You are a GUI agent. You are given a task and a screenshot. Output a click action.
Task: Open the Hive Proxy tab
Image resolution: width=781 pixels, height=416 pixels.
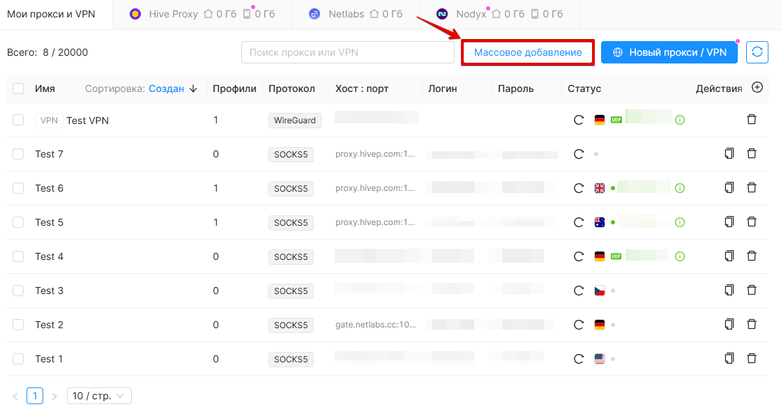202,14
